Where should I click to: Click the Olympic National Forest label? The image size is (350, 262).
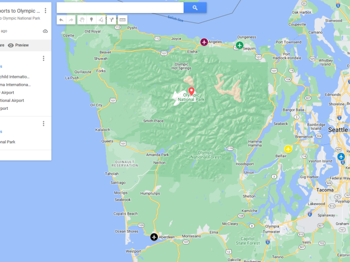point(205,155)
